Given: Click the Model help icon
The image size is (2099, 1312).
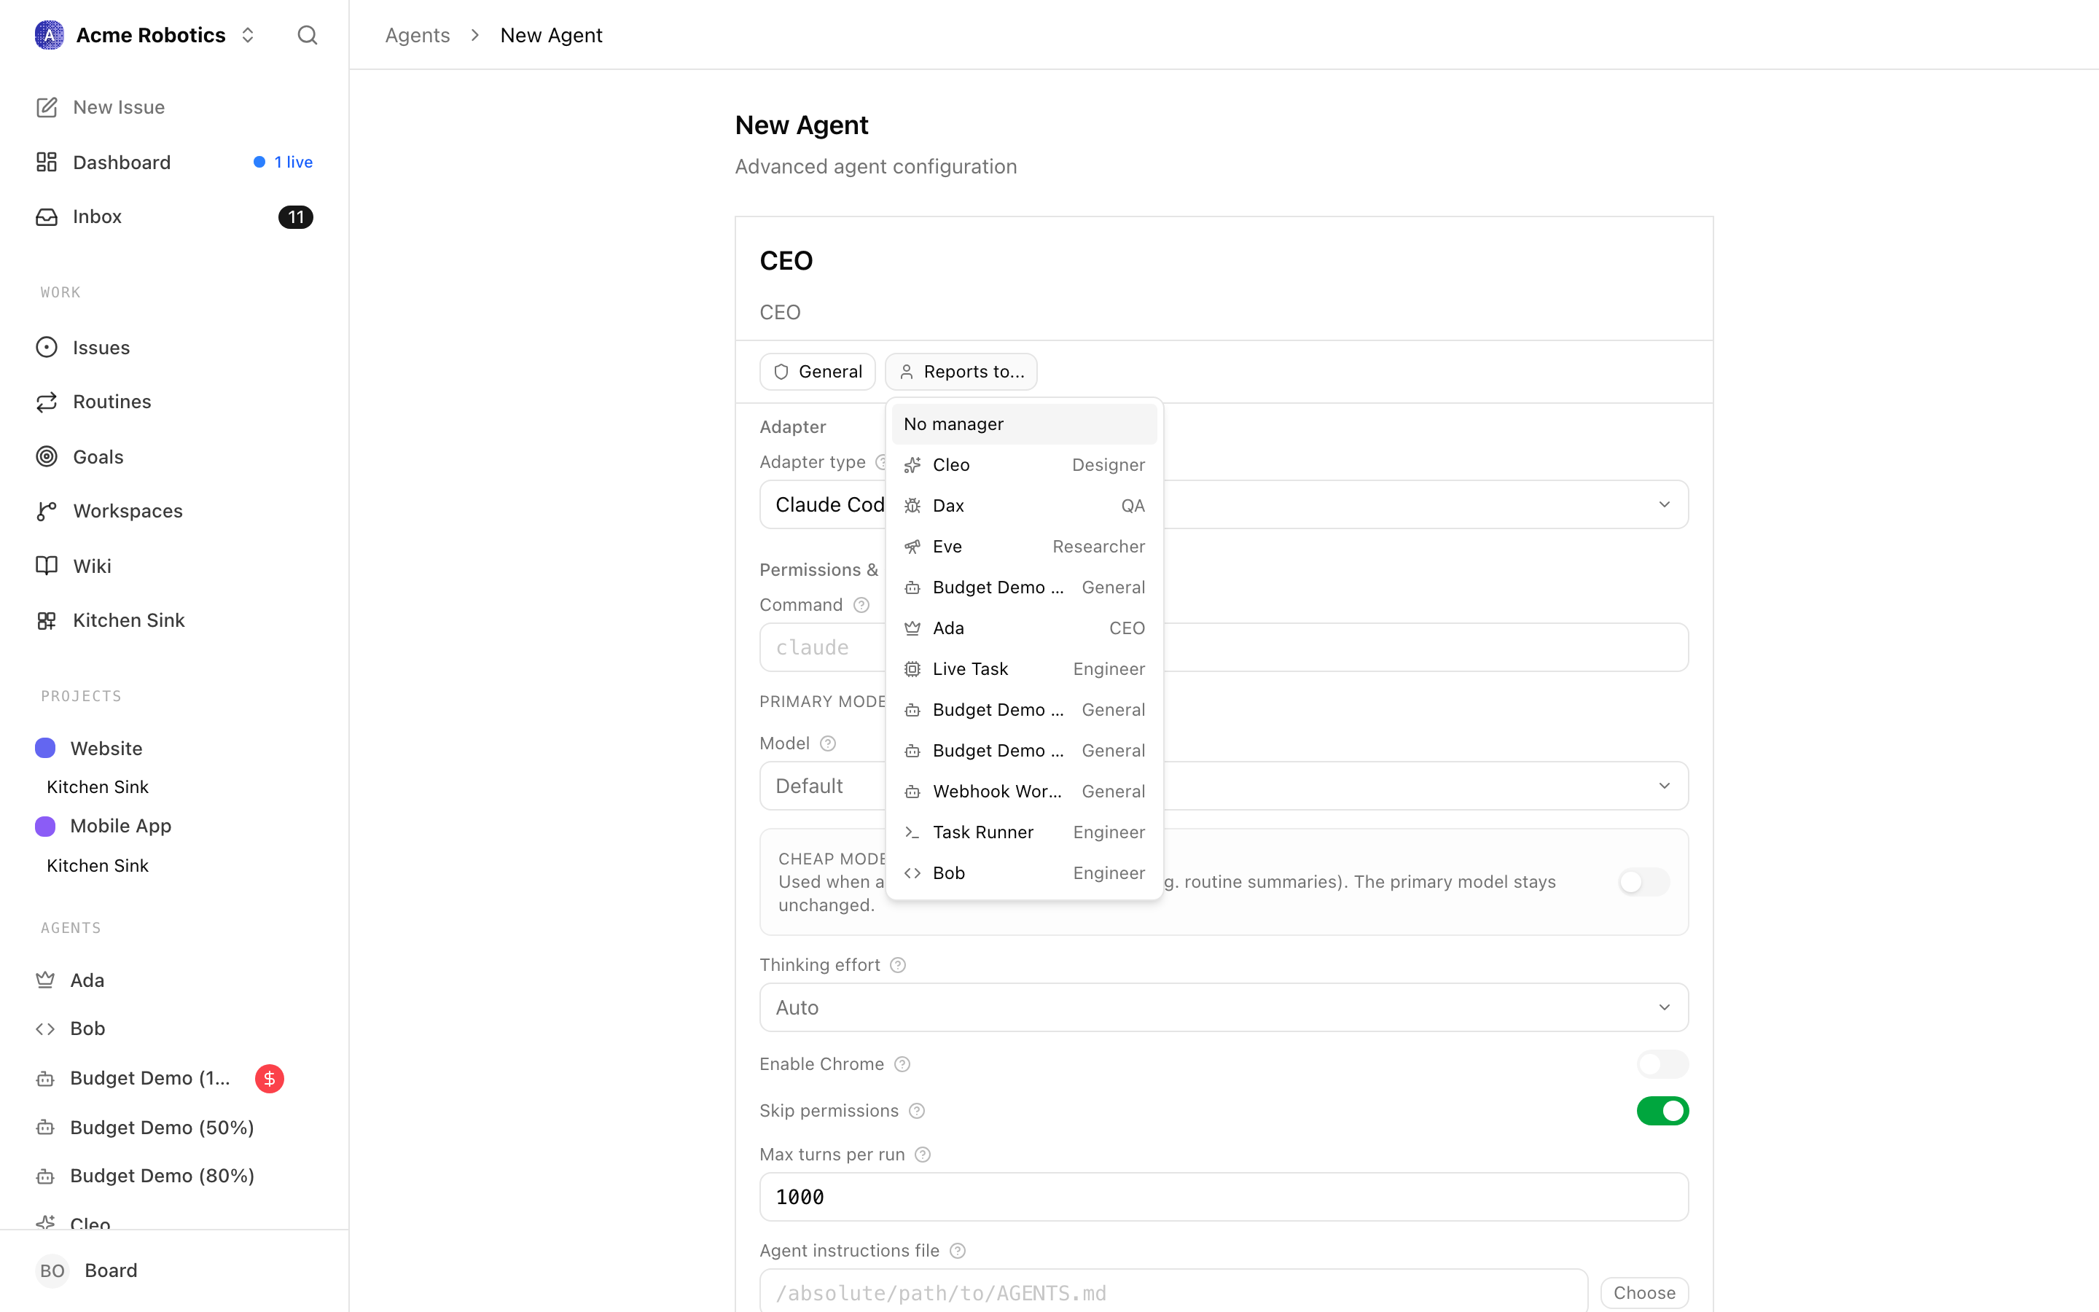Looking at the screenshot, I should [x=829, y=743].
